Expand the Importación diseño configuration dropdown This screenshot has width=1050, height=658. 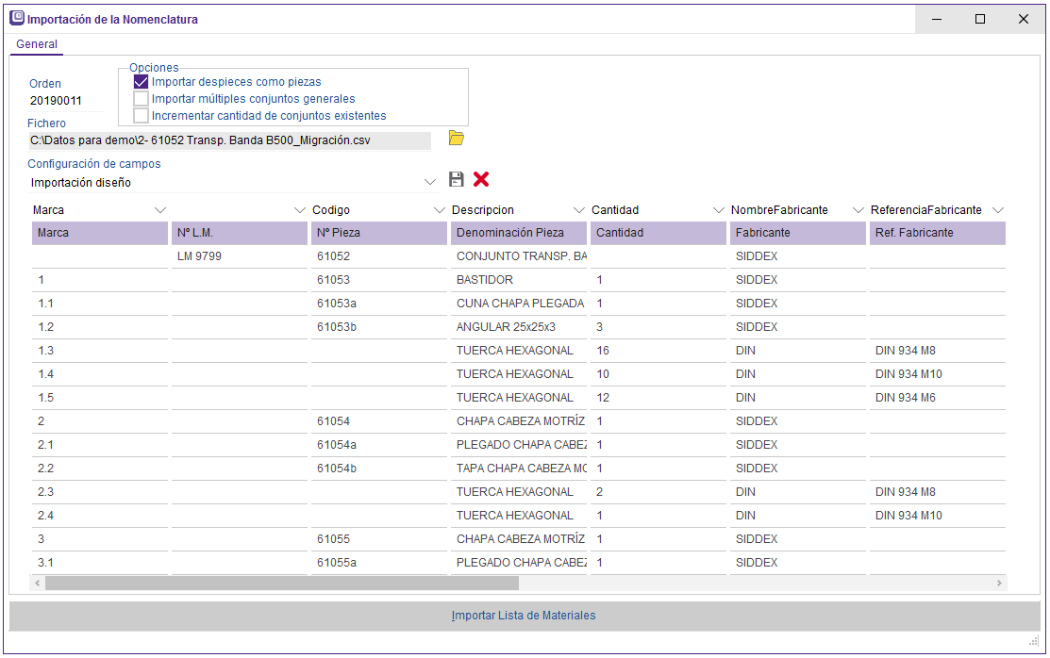[430, 182]
